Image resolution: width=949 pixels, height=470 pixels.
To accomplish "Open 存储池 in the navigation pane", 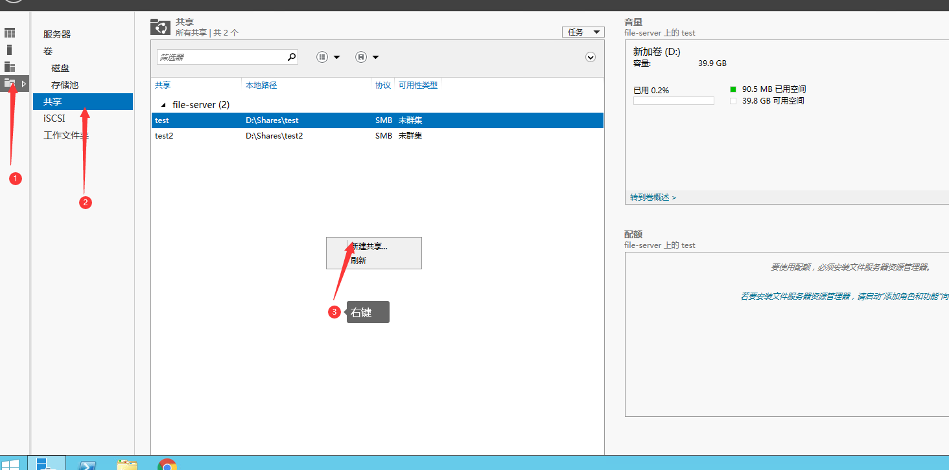I will tap(65, 85).
